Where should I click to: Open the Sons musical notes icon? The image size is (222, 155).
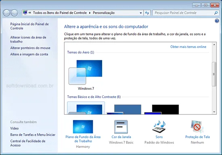coord(159,127)
